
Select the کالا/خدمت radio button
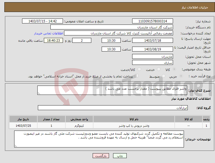[x=139, y=69]
